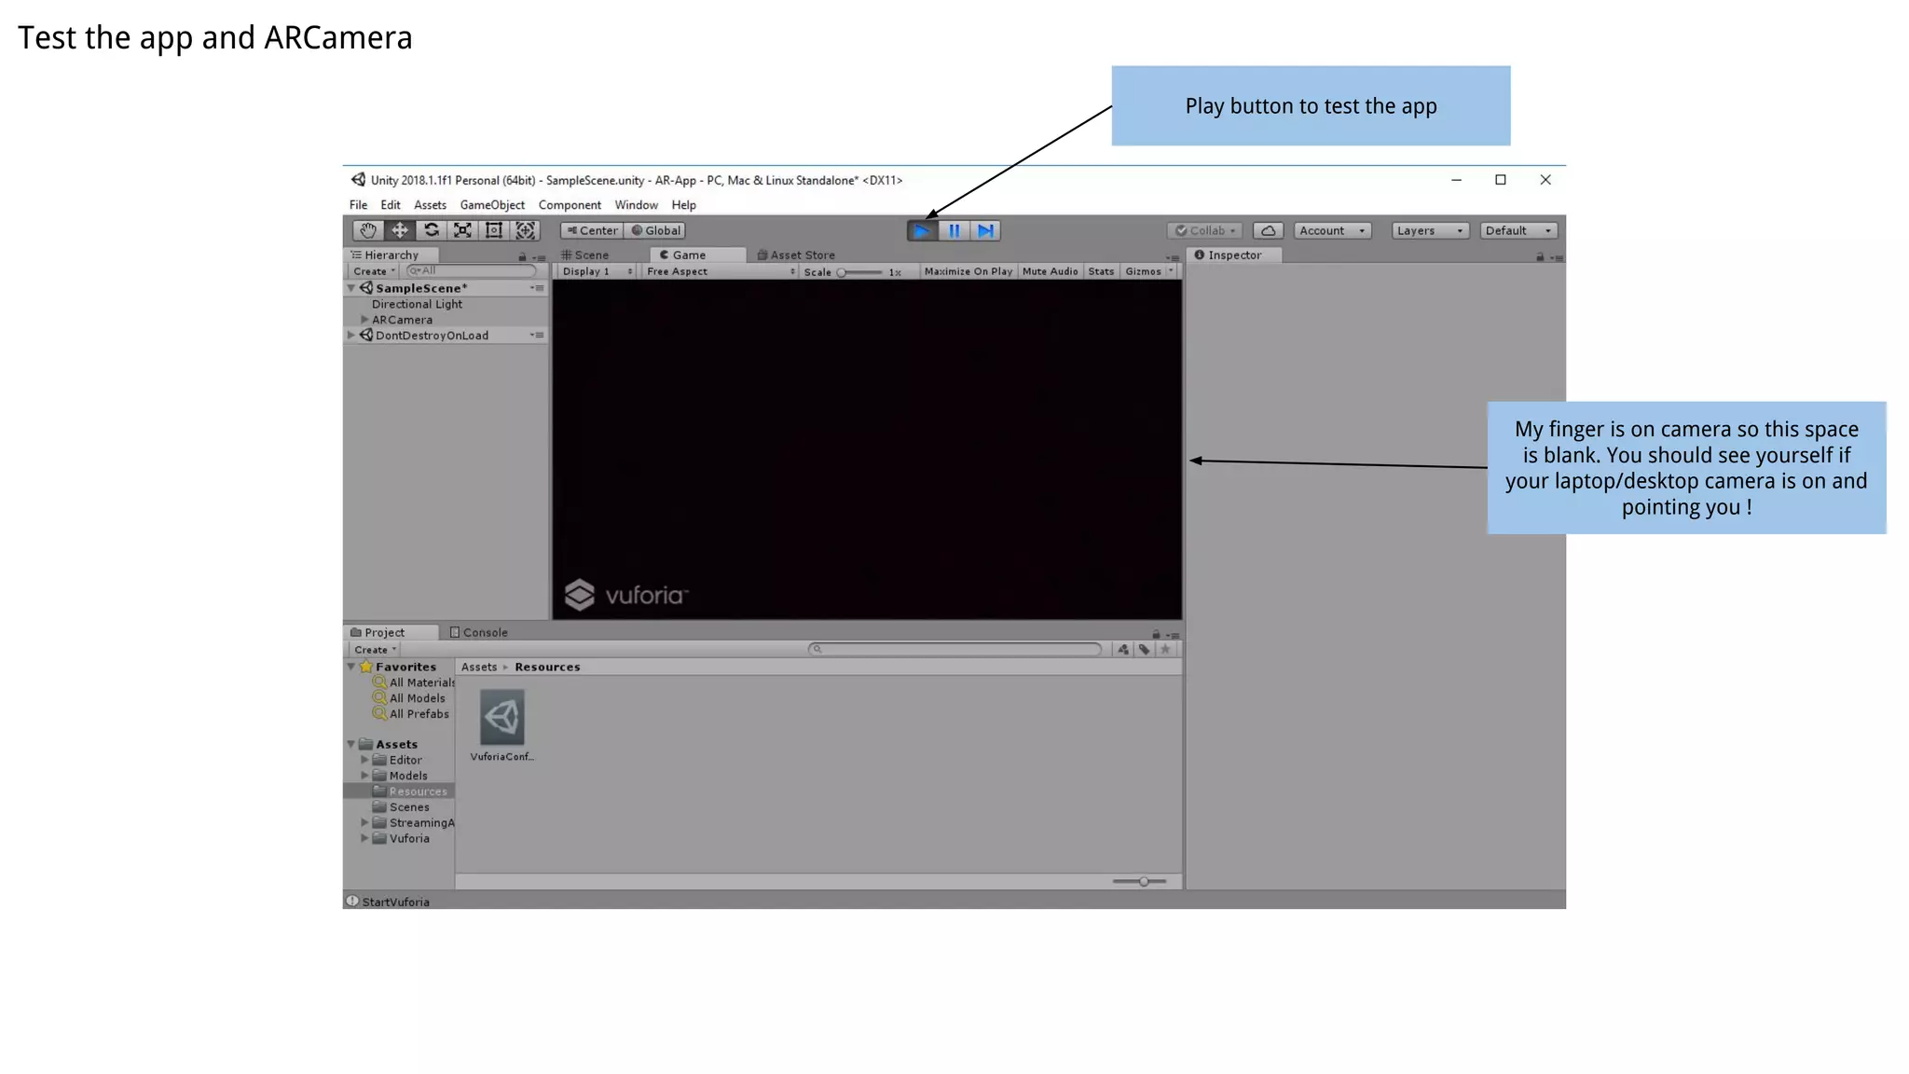1909x1074 pixels.
Task: Open the Layers dropdown
Action: 1429,230
